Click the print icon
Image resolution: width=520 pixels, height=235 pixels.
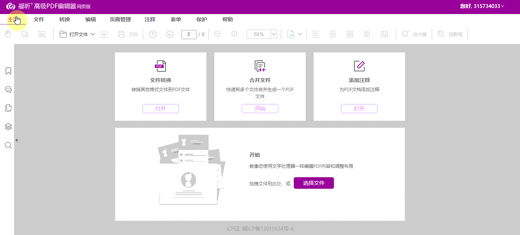121,34
